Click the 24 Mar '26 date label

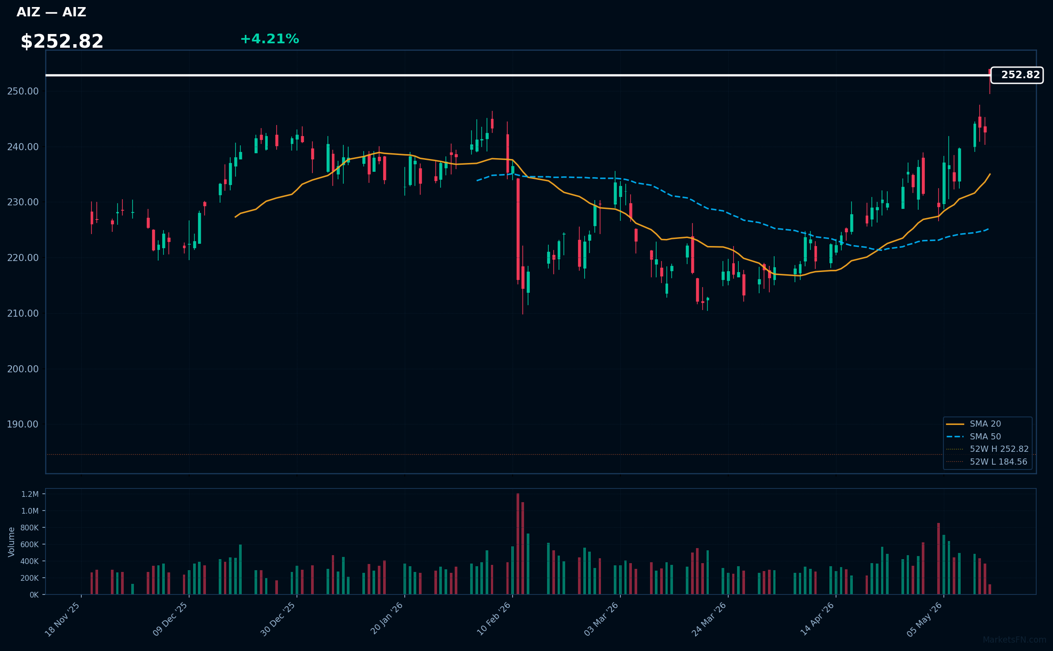tap(709, 619)
